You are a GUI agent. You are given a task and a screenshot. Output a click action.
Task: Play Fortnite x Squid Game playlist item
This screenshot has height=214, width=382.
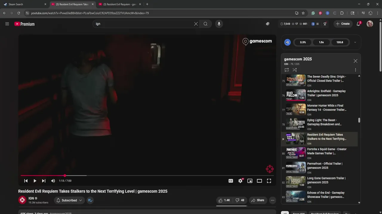[x=320, y=153]
